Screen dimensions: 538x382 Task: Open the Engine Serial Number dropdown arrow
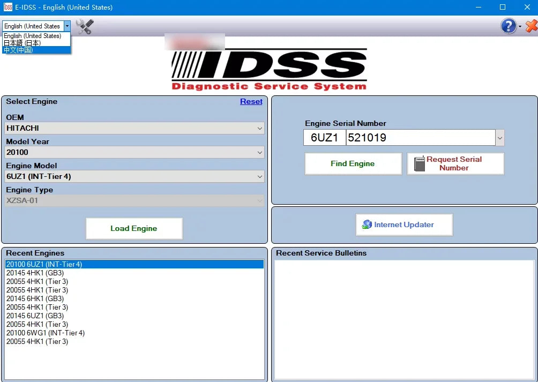(499, 138)
